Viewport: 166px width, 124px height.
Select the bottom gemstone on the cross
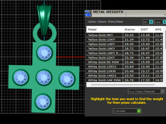43,102
